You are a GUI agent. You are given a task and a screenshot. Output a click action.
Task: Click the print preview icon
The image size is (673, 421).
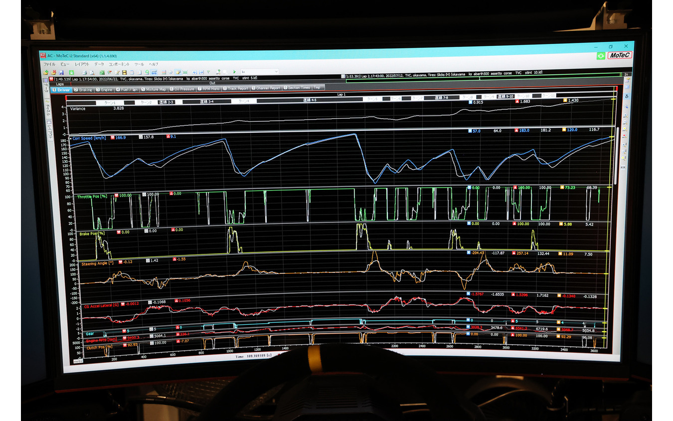point(92,72)
